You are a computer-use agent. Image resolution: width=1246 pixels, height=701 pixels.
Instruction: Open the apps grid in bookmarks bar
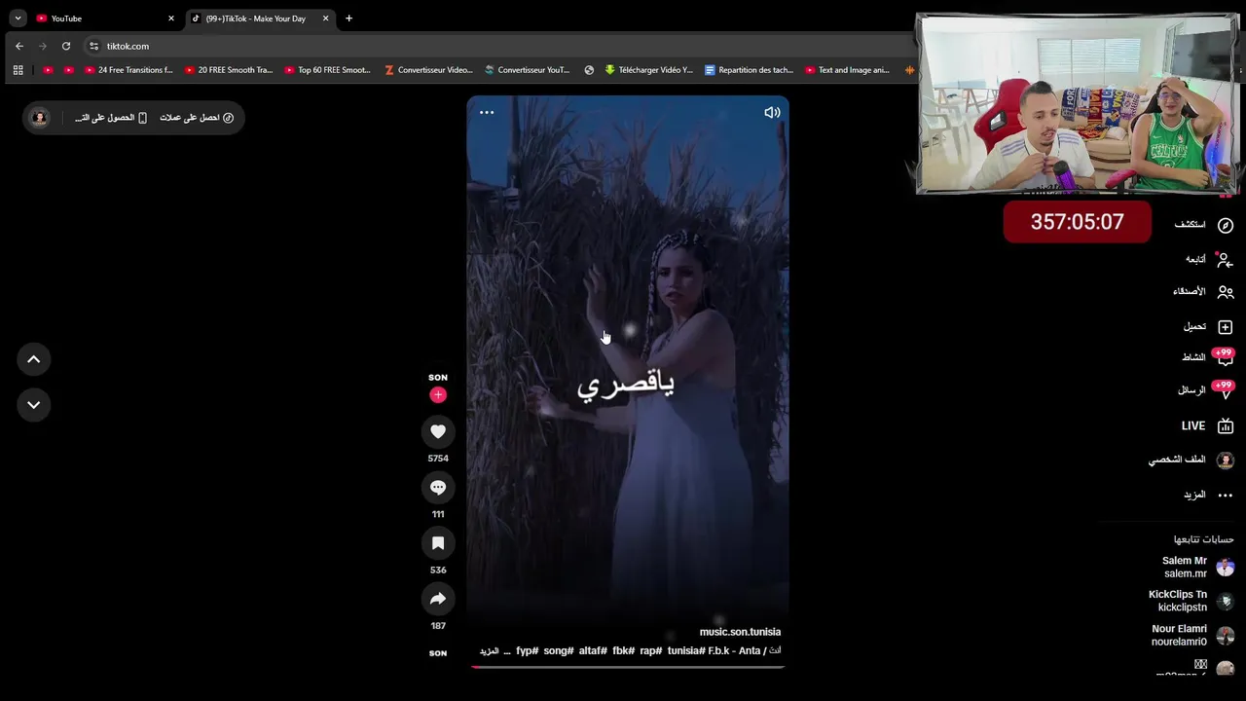[18, 70]
